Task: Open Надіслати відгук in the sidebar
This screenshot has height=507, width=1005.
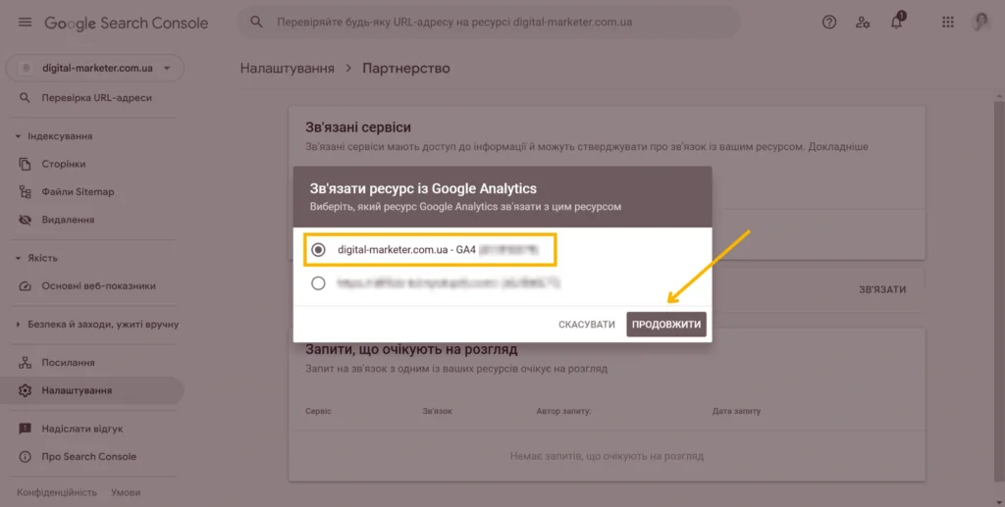Action: point(82,429)
